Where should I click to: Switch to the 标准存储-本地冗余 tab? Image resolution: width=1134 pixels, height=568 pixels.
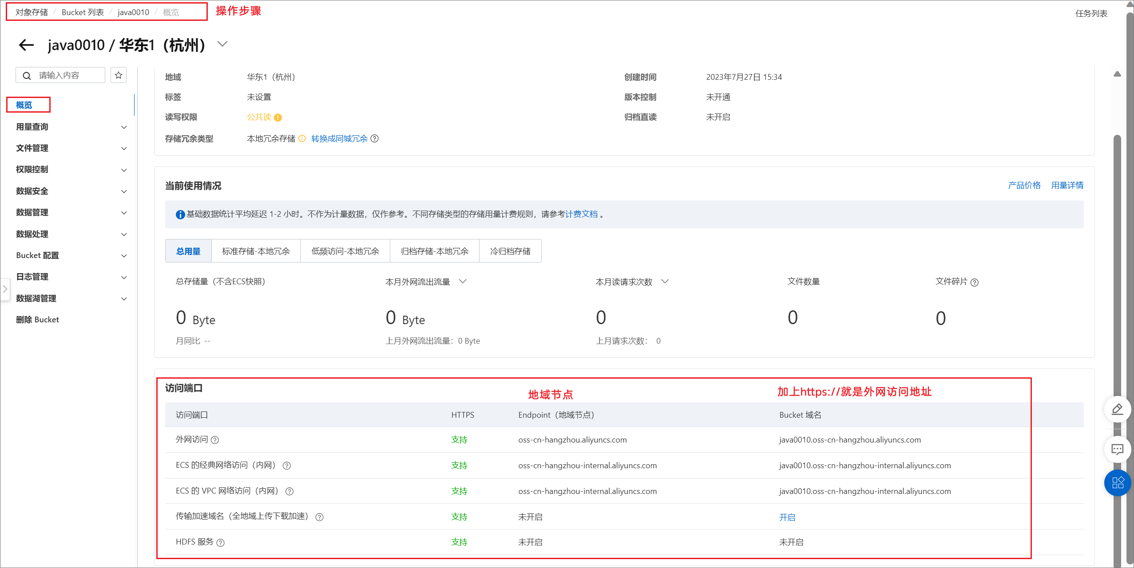pyautogui.click(x=256, y=251)
